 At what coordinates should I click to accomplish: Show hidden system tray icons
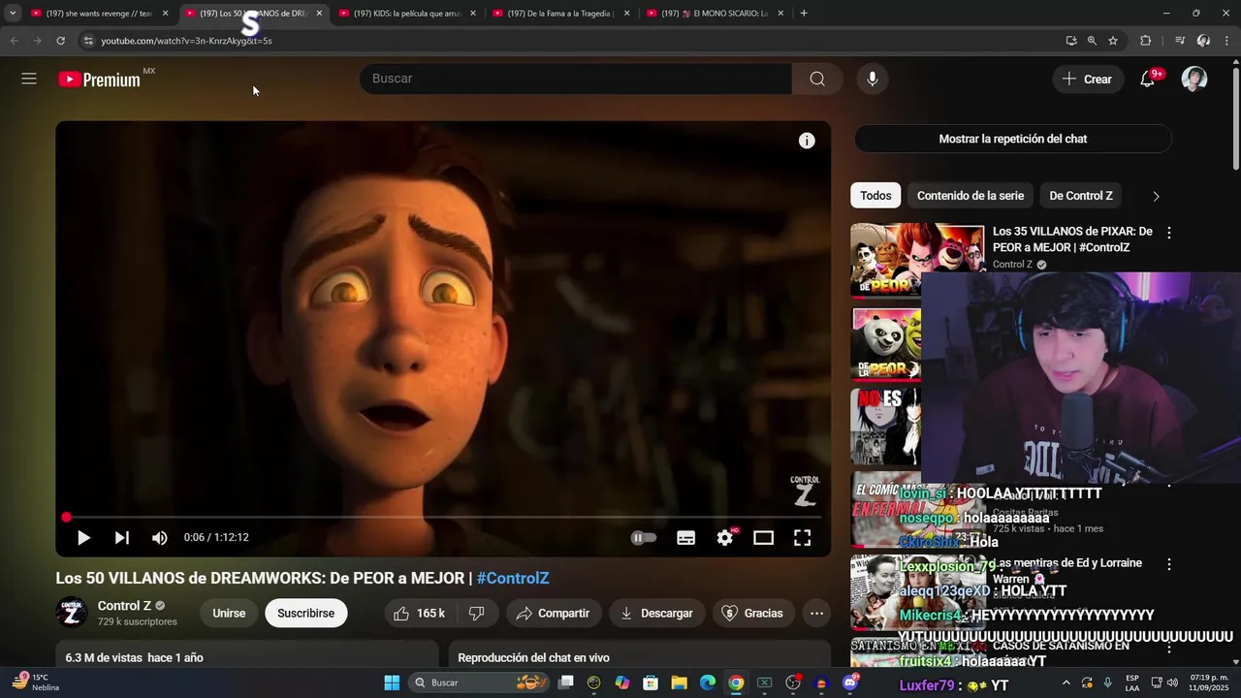tap(1066, 682)
